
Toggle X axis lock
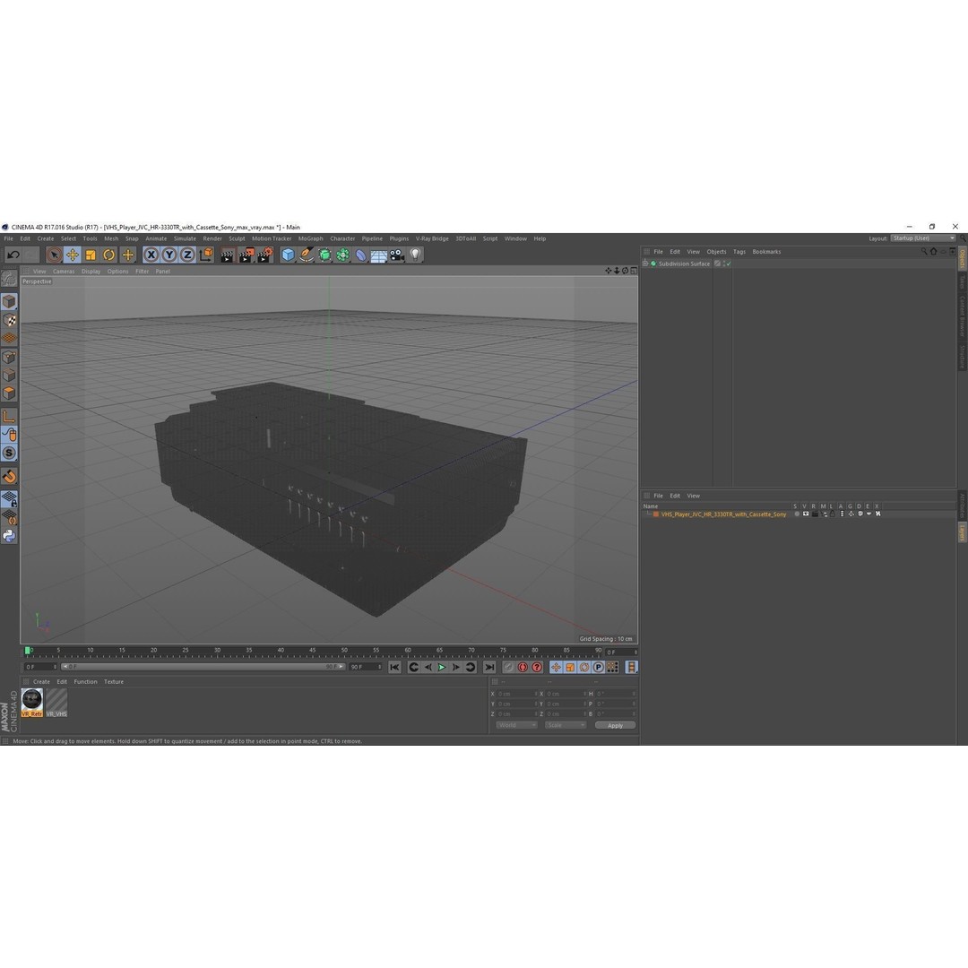151,255
